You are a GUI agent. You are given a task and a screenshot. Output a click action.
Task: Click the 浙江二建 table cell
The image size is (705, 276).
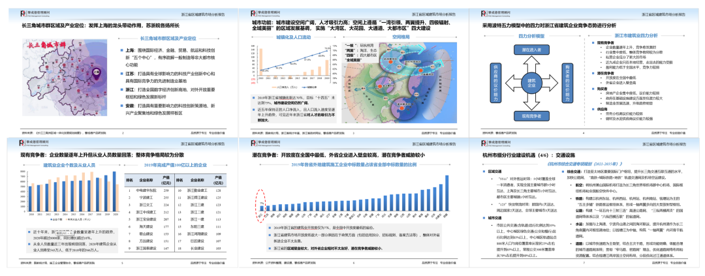[x=198, y=211]
